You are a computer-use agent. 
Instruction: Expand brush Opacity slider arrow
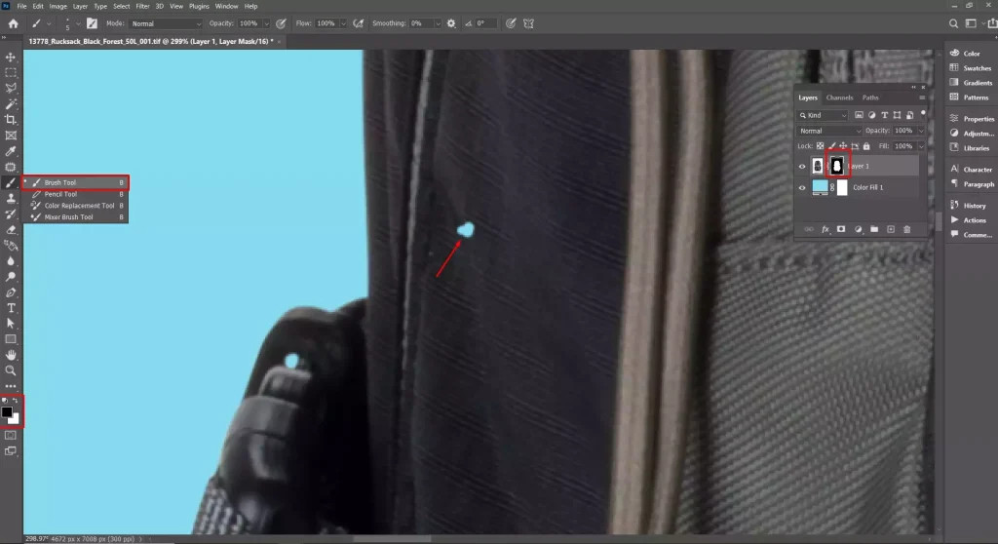coord(266,23)
